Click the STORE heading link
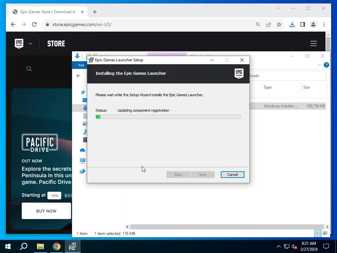 point(56,43)
